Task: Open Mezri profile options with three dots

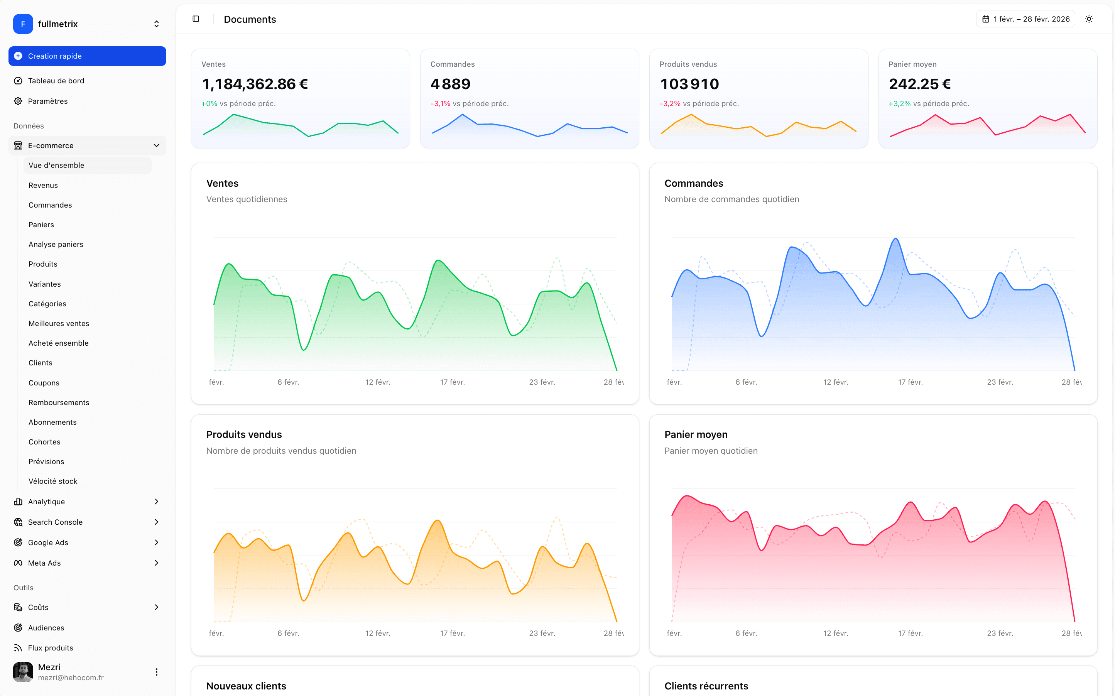Action: pyautogui.click(x=157, y=672)
